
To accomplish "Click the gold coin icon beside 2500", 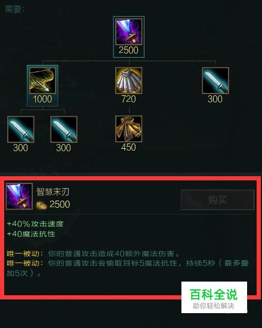I will (41, 205).
